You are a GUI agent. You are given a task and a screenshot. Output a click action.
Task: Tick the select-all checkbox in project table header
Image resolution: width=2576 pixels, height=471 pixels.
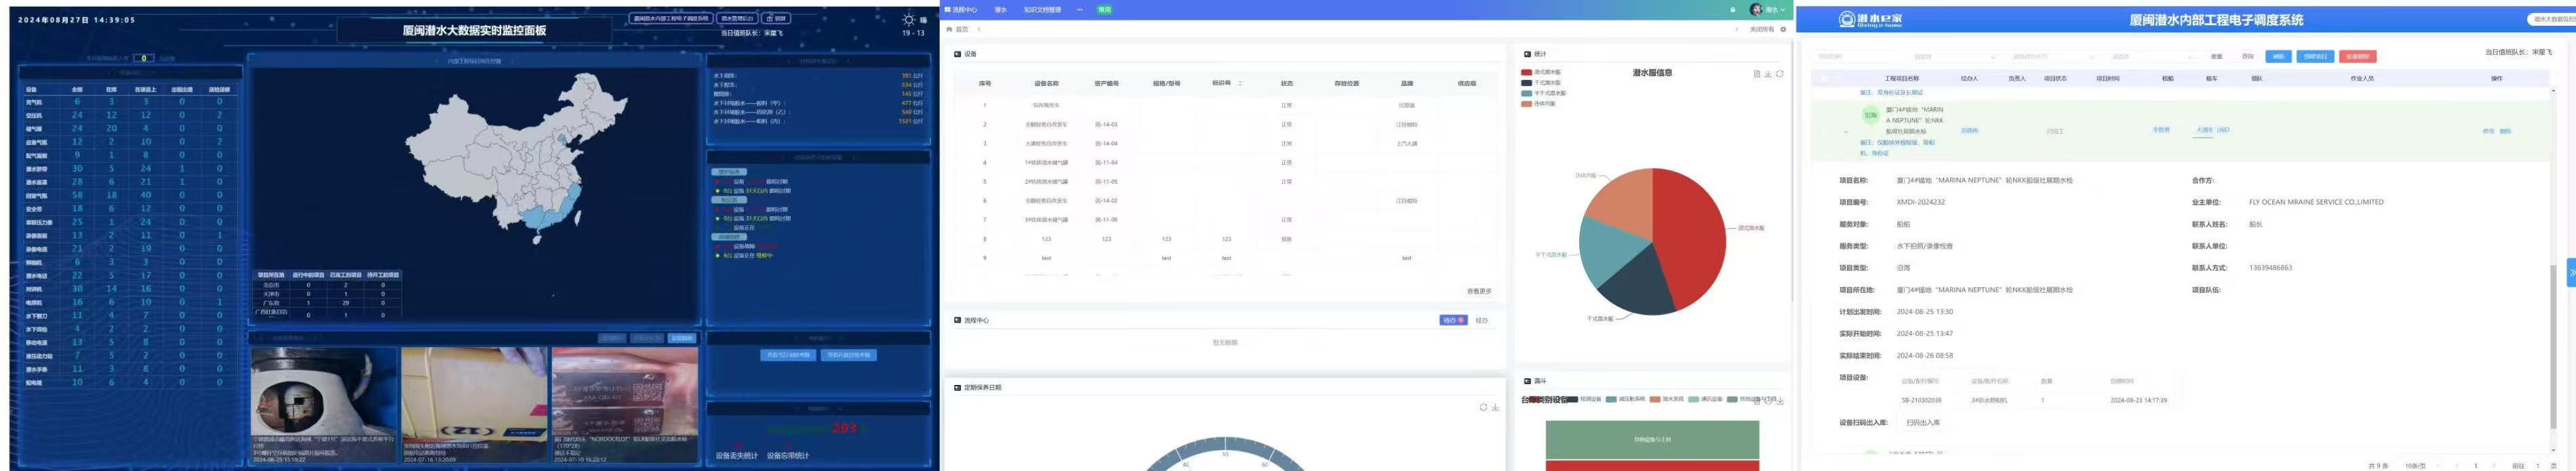(1823, 78)
